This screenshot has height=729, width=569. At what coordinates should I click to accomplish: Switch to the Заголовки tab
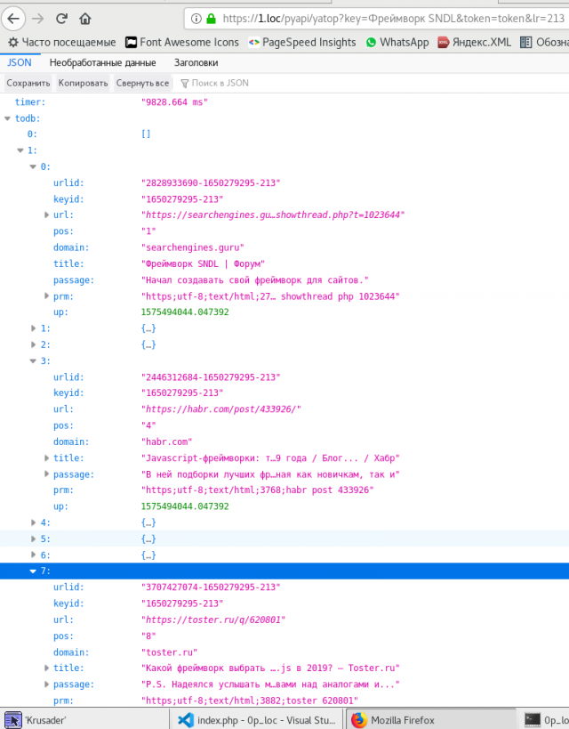pyautogui.click(x=196, y=63)
